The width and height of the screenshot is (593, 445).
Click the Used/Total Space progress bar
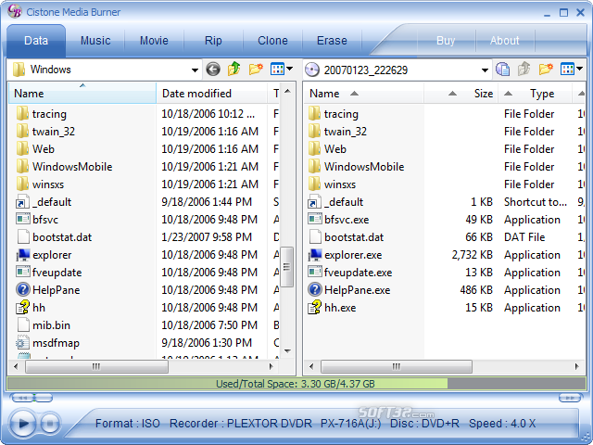pyautogui.click(x=296, y=384)
